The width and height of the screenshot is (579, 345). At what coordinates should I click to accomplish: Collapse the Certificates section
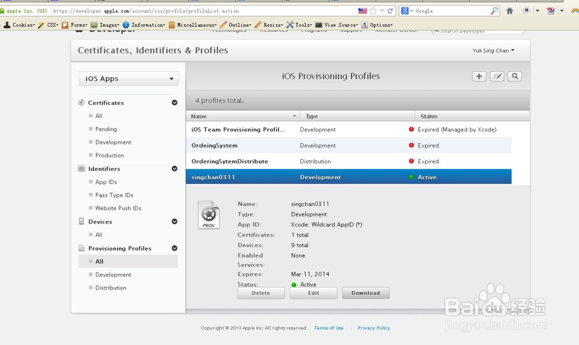tap(174, 102)
